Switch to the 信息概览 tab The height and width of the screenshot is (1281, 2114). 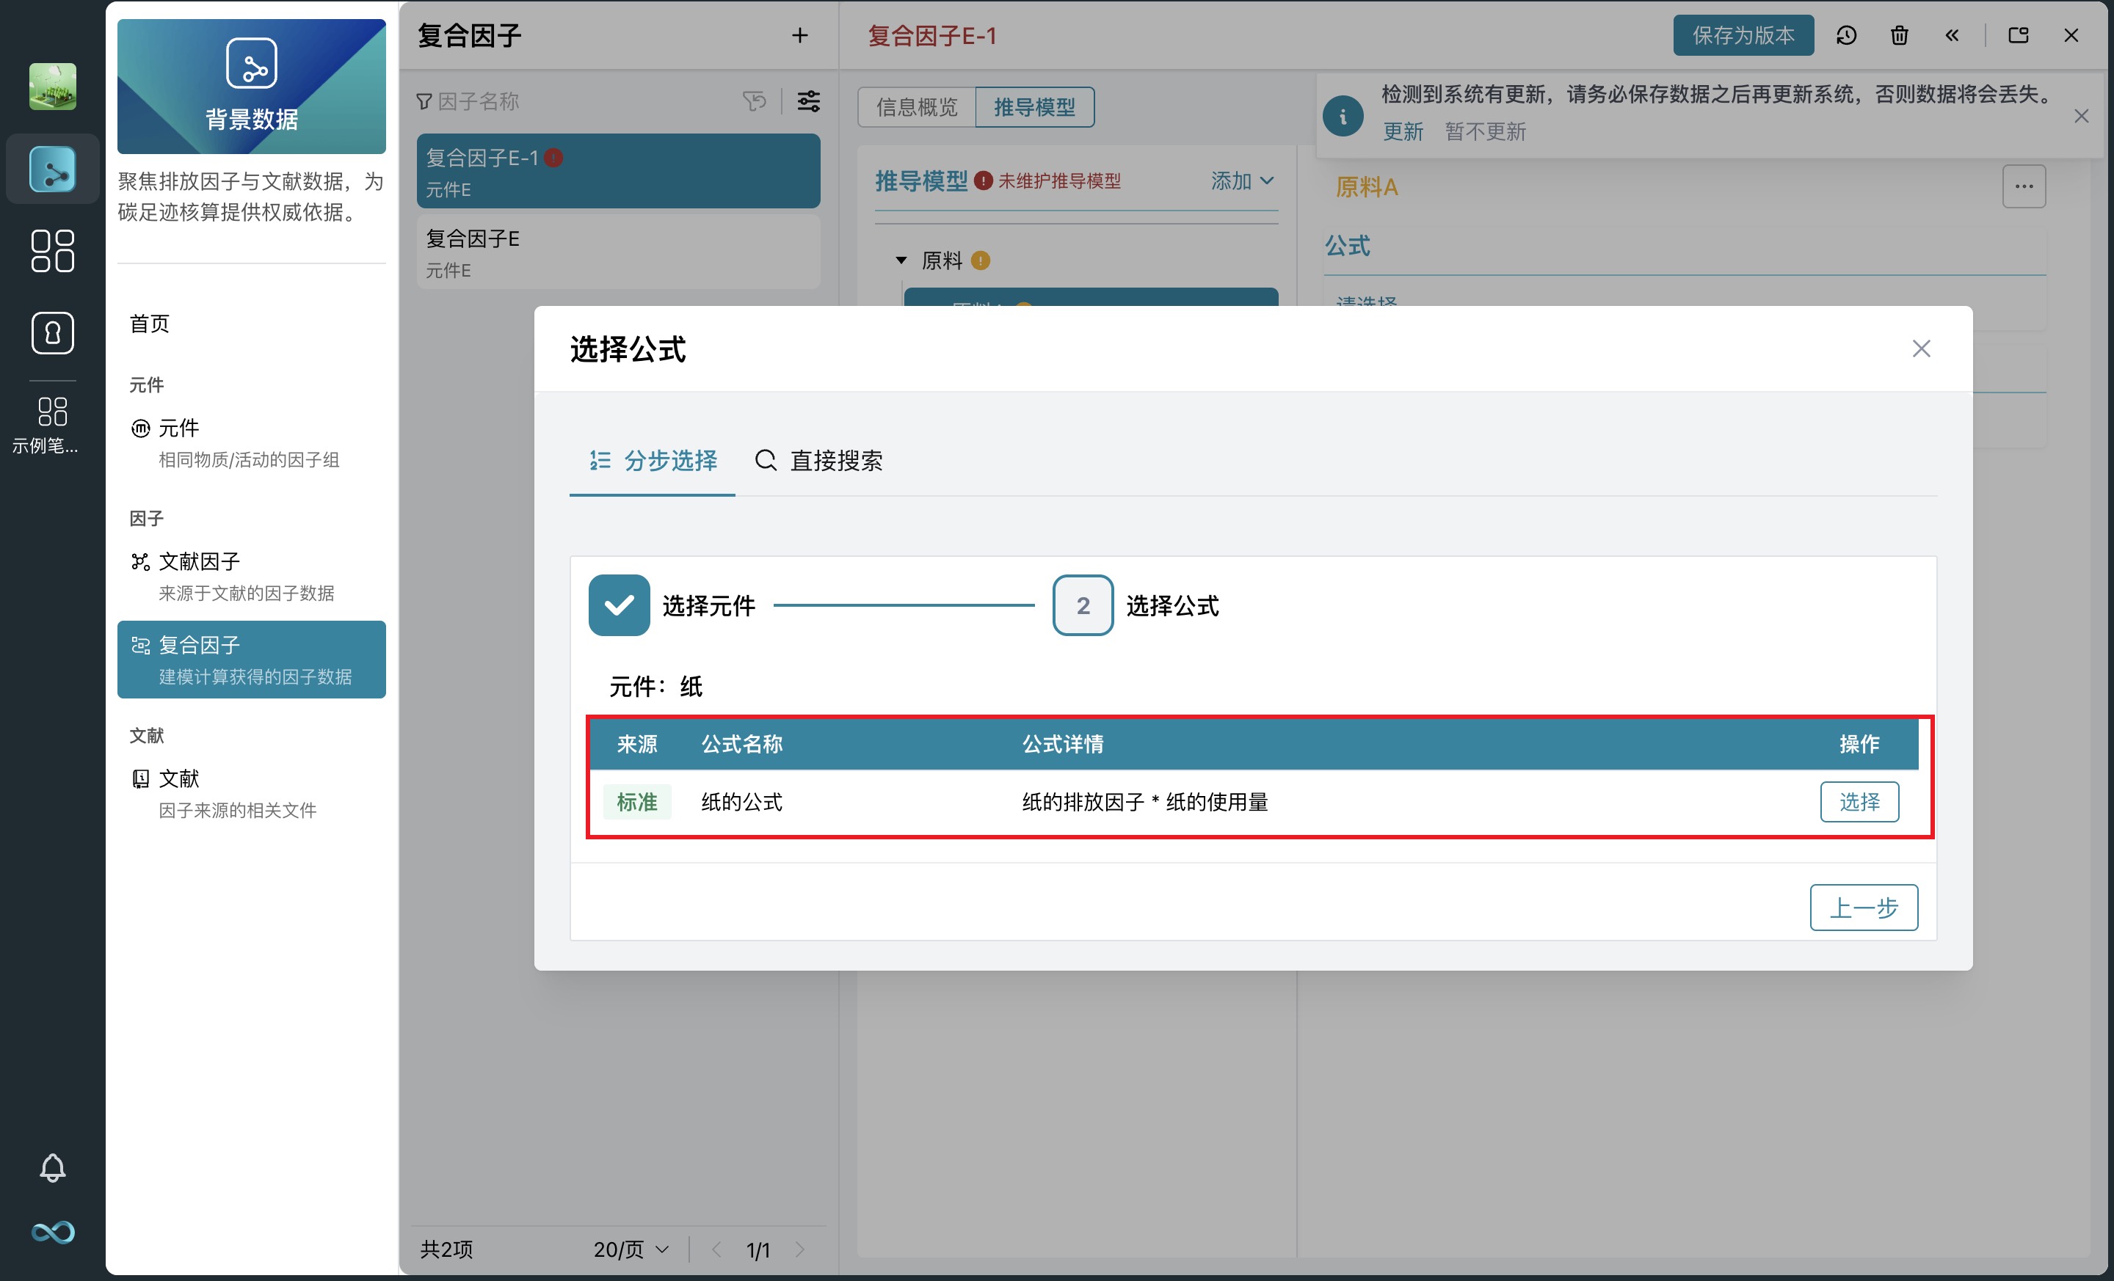pyautogui.click(x=916, y=107)
